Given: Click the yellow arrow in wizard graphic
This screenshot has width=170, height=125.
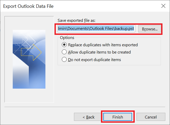Looking at the screenshot, I should [x=31, y=52].
